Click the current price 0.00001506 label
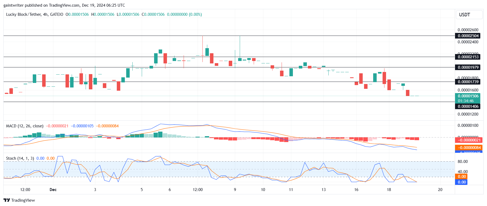The width and height of the screenshot is (487, 206). [468, 96]
